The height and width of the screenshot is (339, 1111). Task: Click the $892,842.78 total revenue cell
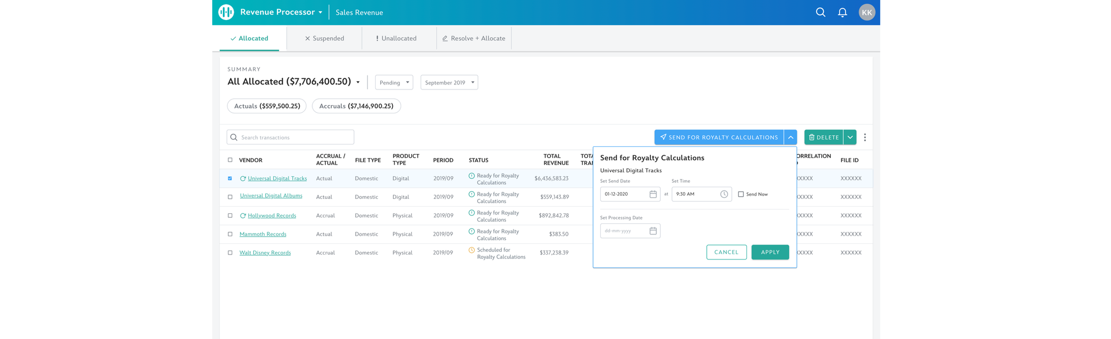[554, 216]
